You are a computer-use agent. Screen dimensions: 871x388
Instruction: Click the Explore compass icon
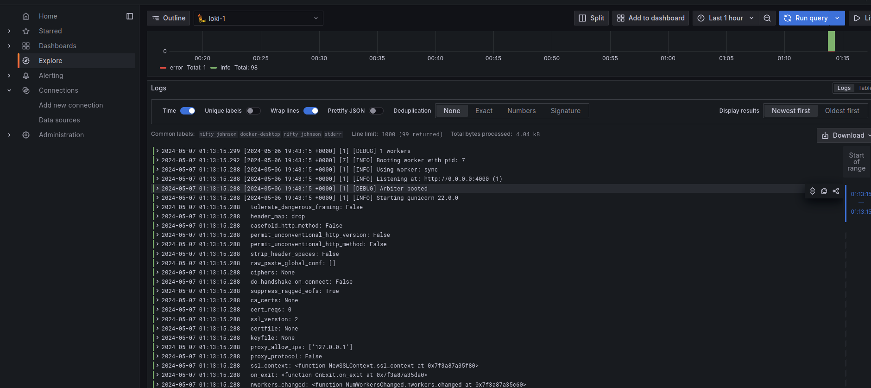pos(26,61)
